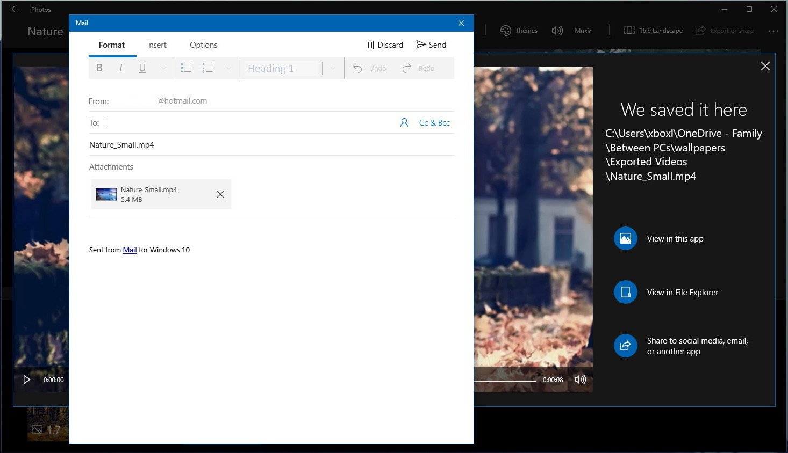Click the From address field

[271, 101]
